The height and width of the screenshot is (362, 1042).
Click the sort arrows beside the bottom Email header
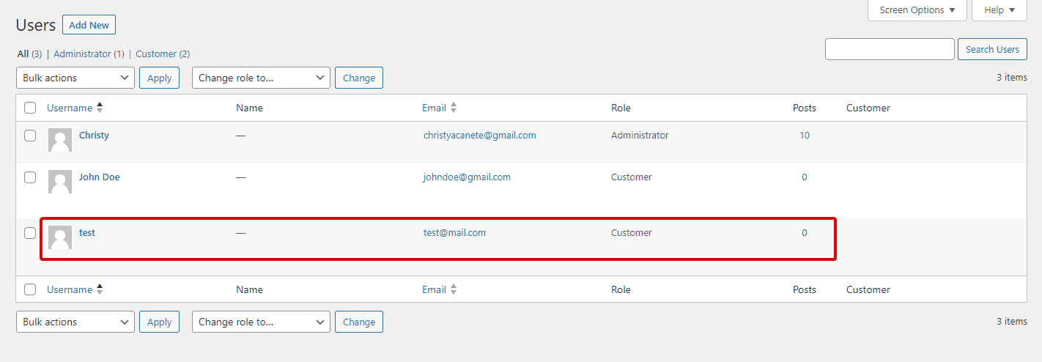pos(454,289)
